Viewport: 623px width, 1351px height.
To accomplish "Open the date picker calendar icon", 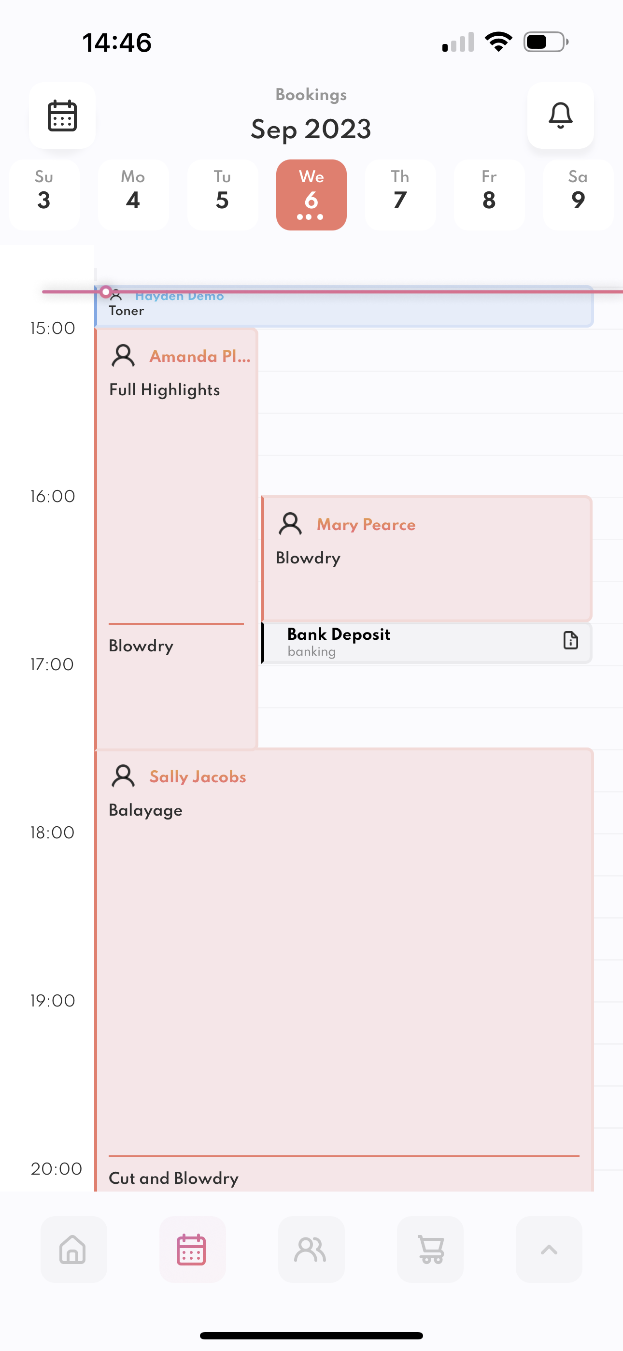I will click(x=62, y=116).
